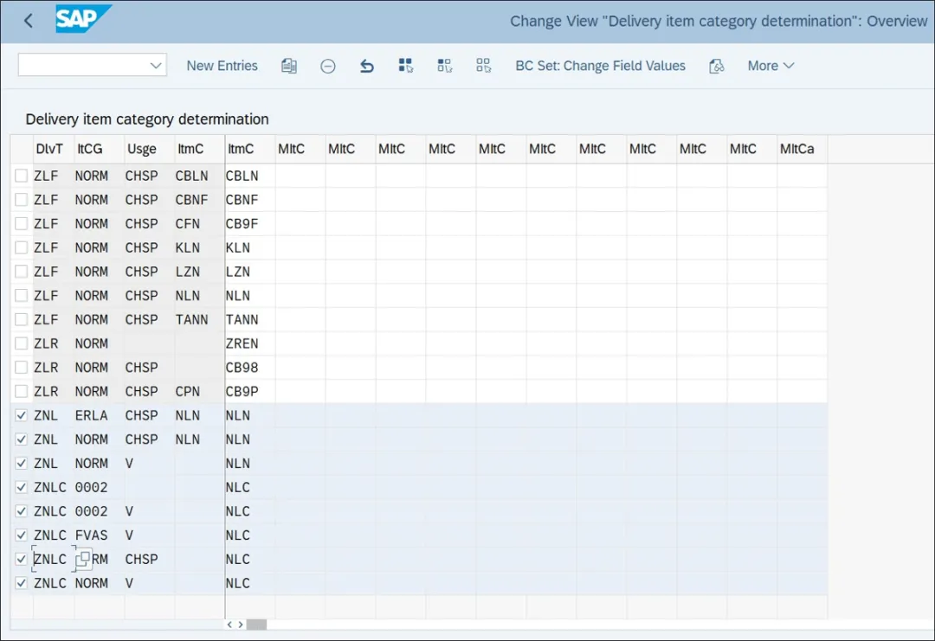Click the first MItC cell in CBLN row

[300, 176]
